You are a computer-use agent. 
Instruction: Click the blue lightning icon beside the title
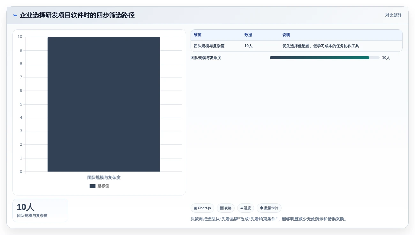click(x=15, y=15)
